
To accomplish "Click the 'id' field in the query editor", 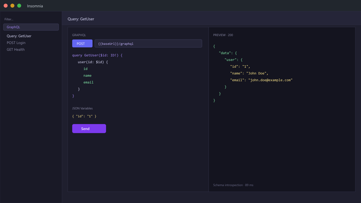I will tap(85, 69).
